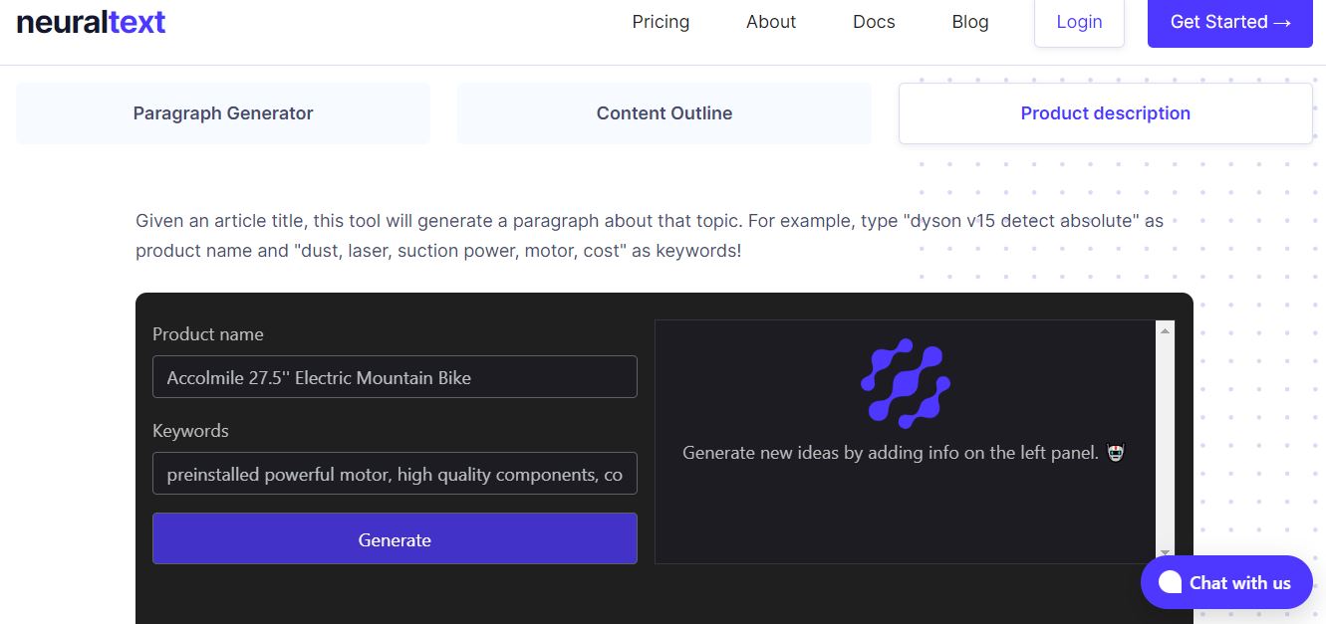Click the chat bubble icon

(x=1170, y=583)
